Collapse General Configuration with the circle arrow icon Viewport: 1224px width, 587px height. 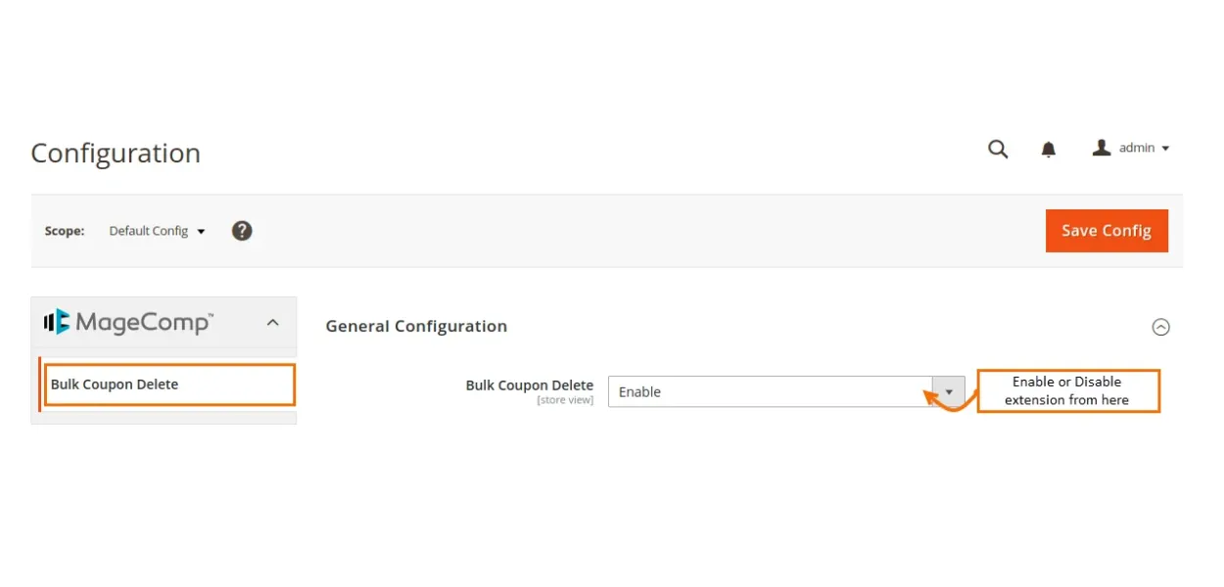(1160, 328)
